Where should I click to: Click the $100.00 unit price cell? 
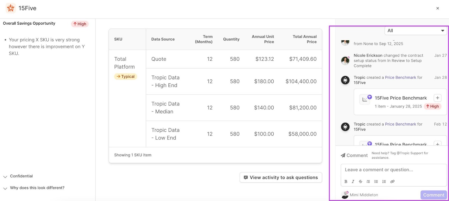click(264, 134)
